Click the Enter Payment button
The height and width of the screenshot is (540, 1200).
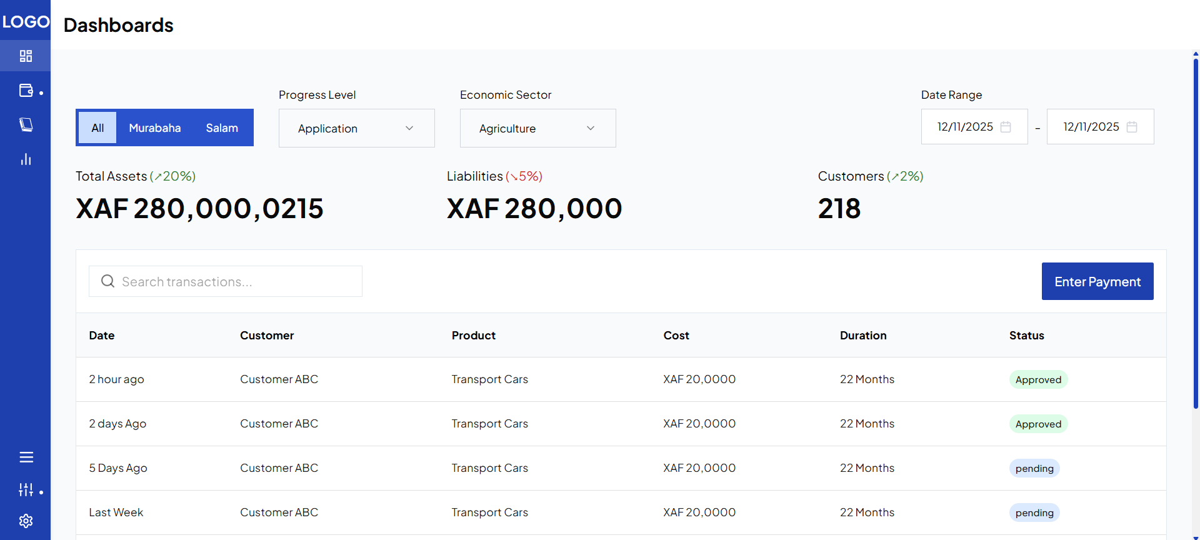click(x=1097, y=281)
